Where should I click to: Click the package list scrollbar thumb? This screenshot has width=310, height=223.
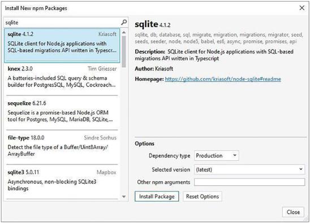[124, 52]
